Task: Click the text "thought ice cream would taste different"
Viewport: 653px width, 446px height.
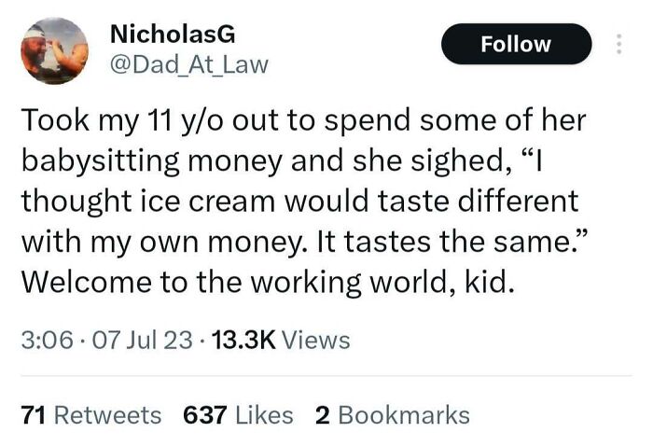Action: [x=299, y=202]
